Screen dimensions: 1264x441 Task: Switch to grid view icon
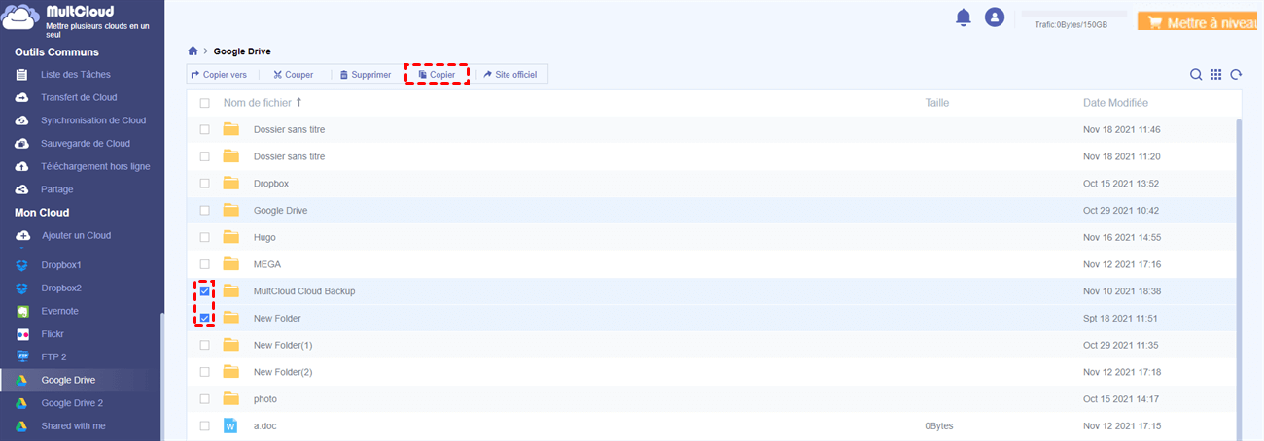tap(1215, 74)
